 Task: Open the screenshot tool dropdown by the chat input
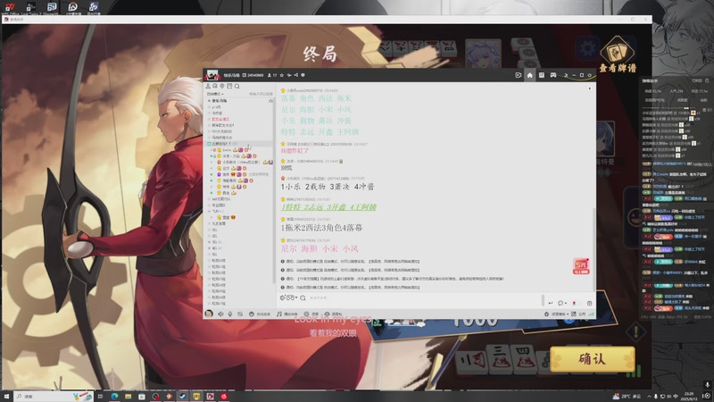click(x=292, y=297)
